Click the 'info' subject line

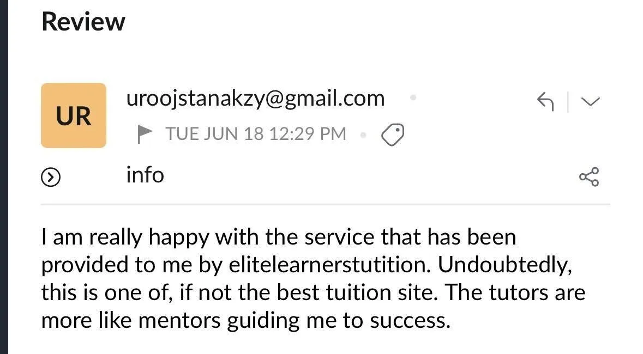pyautogui.click(x=145, y=175)
